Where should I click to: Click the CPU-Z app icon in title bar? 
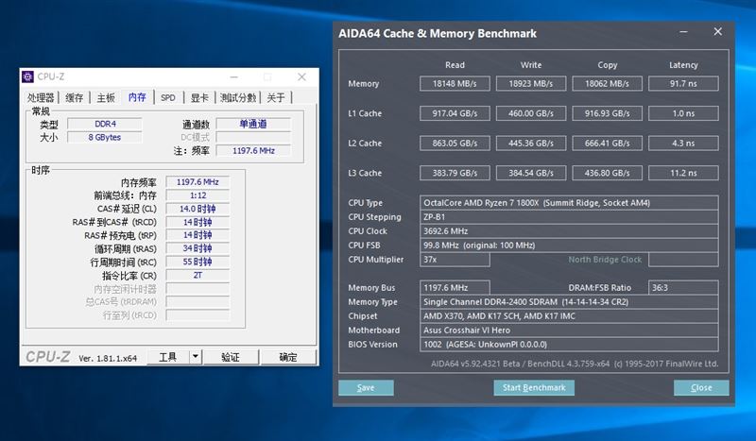tap(28, 76)
